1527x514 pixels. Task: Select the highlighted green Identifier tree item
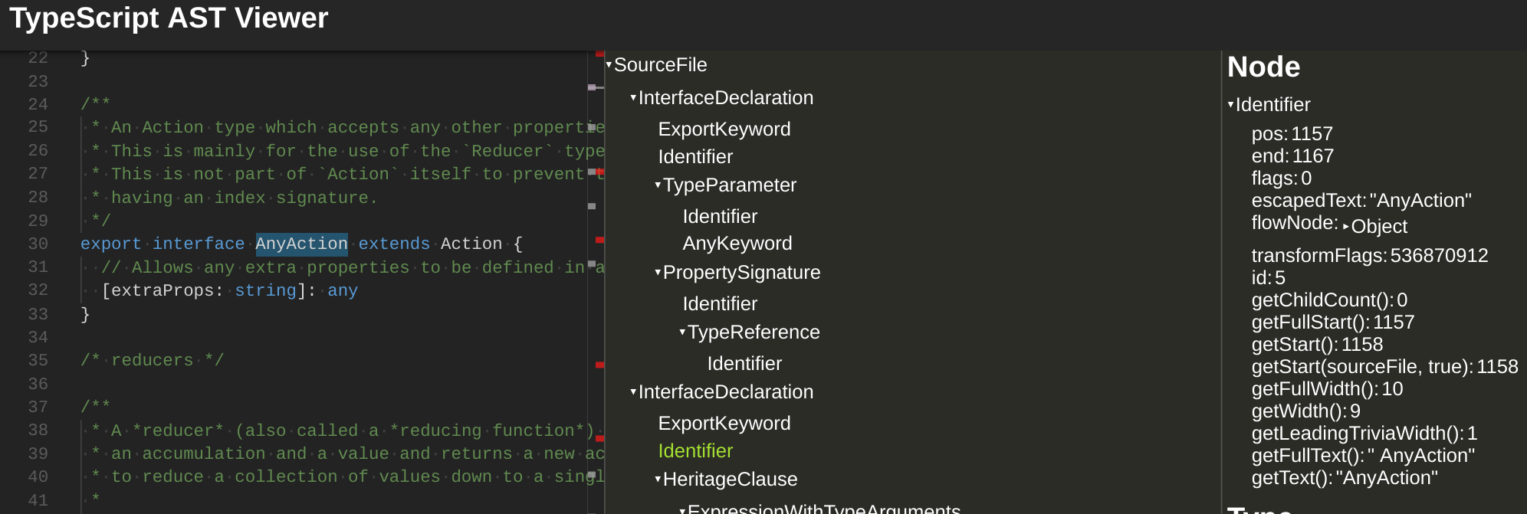coord(695,451)
